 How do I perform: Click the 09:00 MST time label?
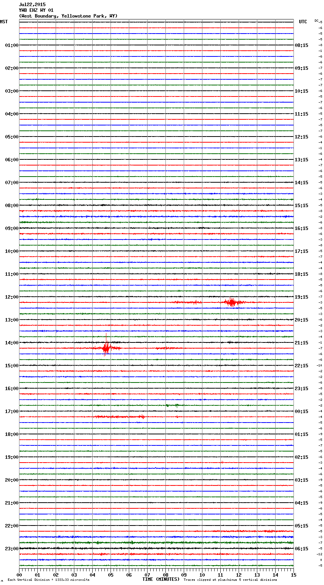coord(11,228)
